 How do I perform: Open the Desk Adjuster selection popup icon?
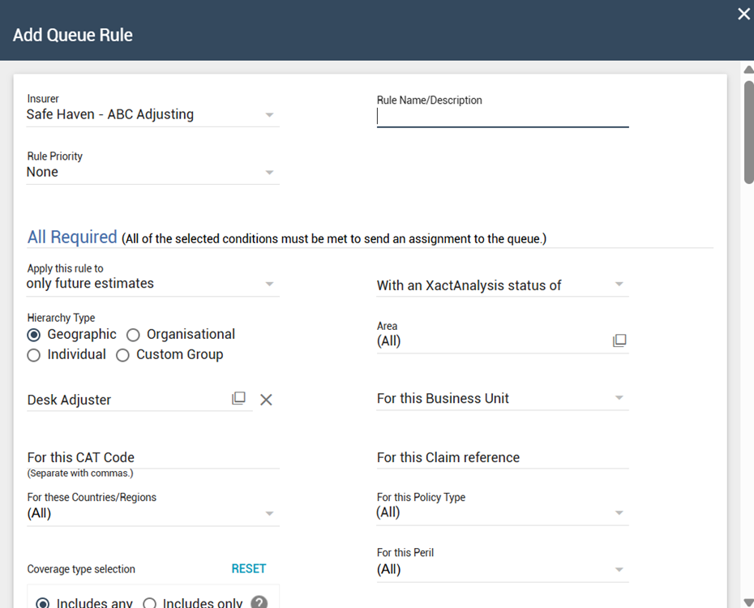click(238, 398)
